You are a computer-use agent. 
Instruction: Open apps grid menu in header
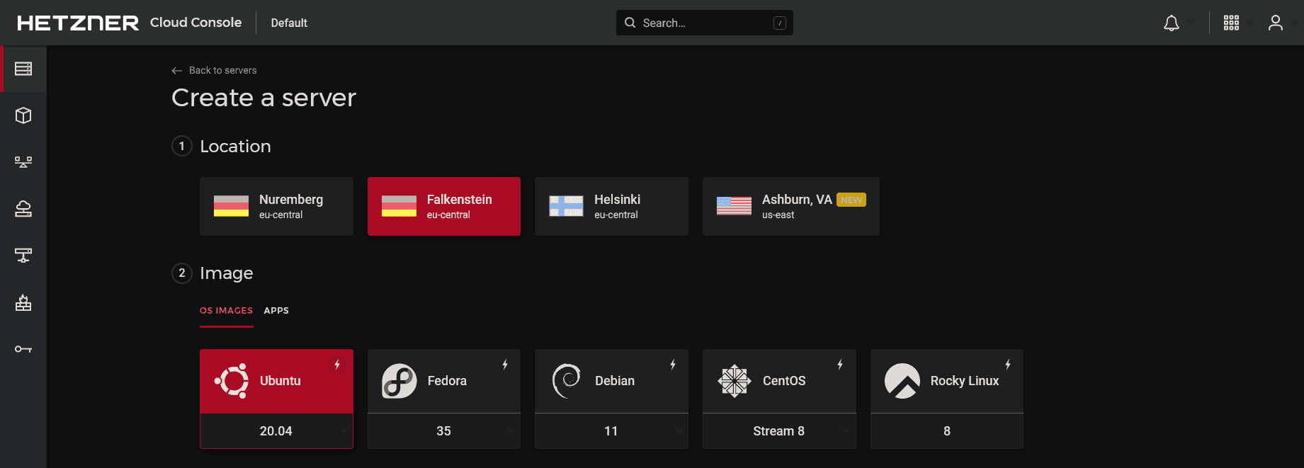(1231, 23)
